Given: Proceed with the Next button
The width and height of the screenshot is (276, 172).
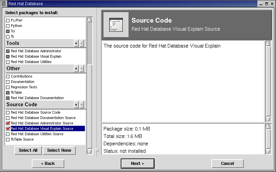Looking at the screenshot, I should (x=137, y=164).
